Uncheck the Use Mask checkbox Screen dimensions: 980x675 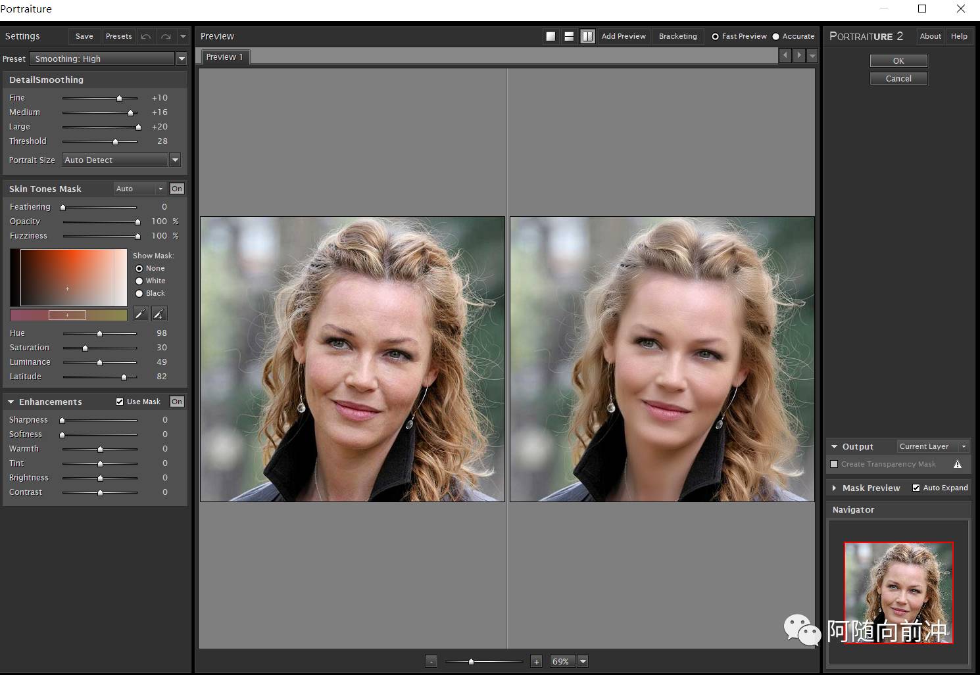tap(120, 402)
